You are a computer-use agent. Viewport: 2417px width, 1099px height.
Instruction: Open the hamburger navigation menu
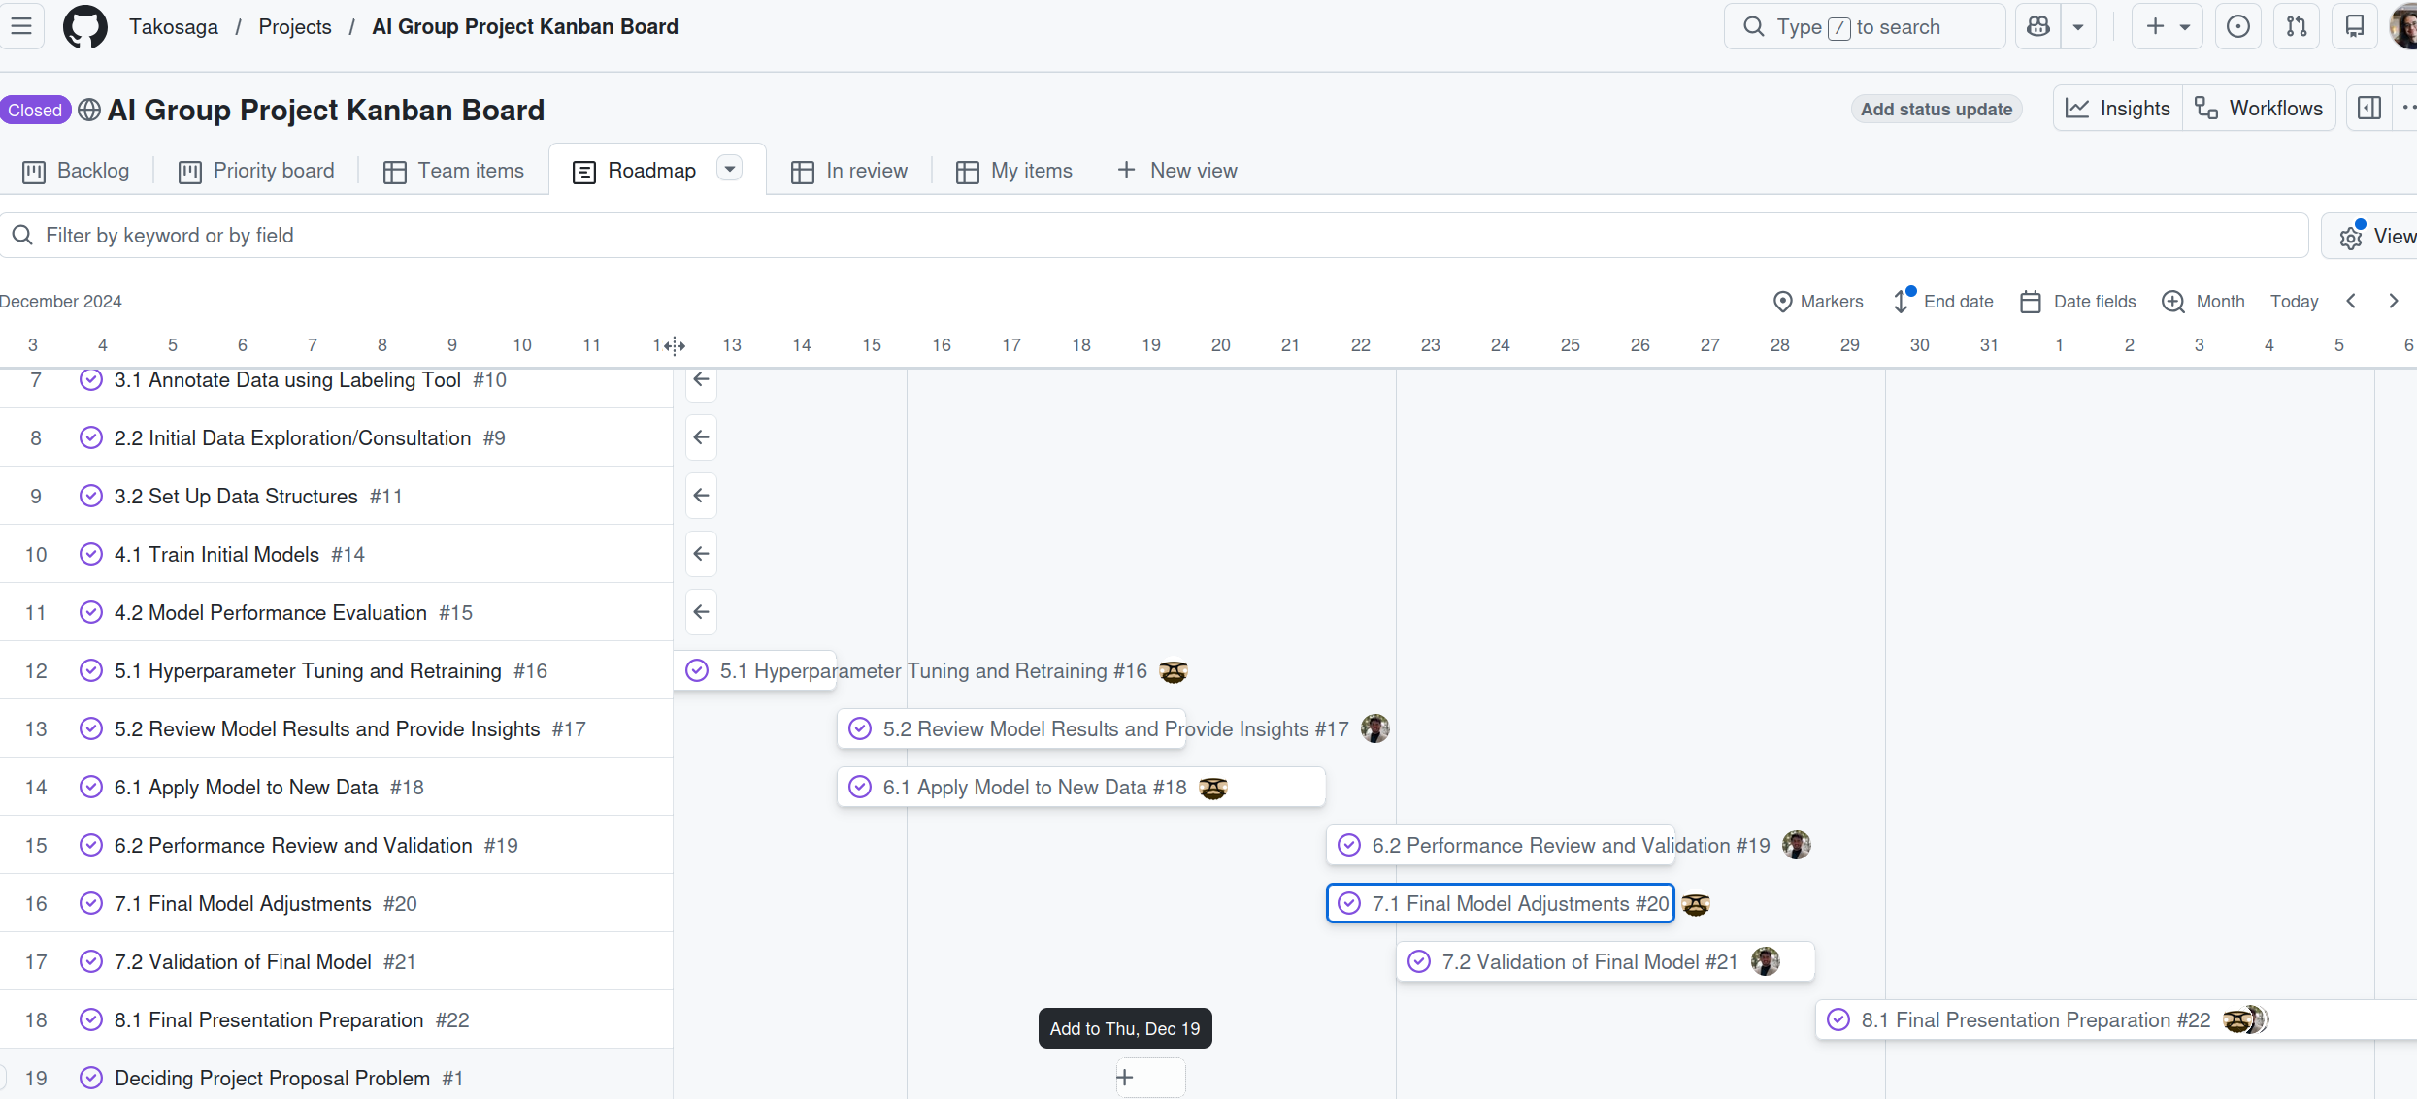pyautogui.click(x=21, y=26)
